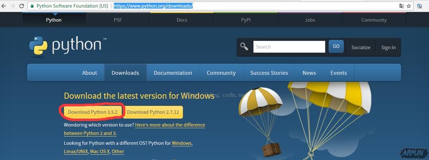The height and width of the screenshot is (160, 429).
Task: Open the News navigation menu
Action: click(x=309, y=73)
